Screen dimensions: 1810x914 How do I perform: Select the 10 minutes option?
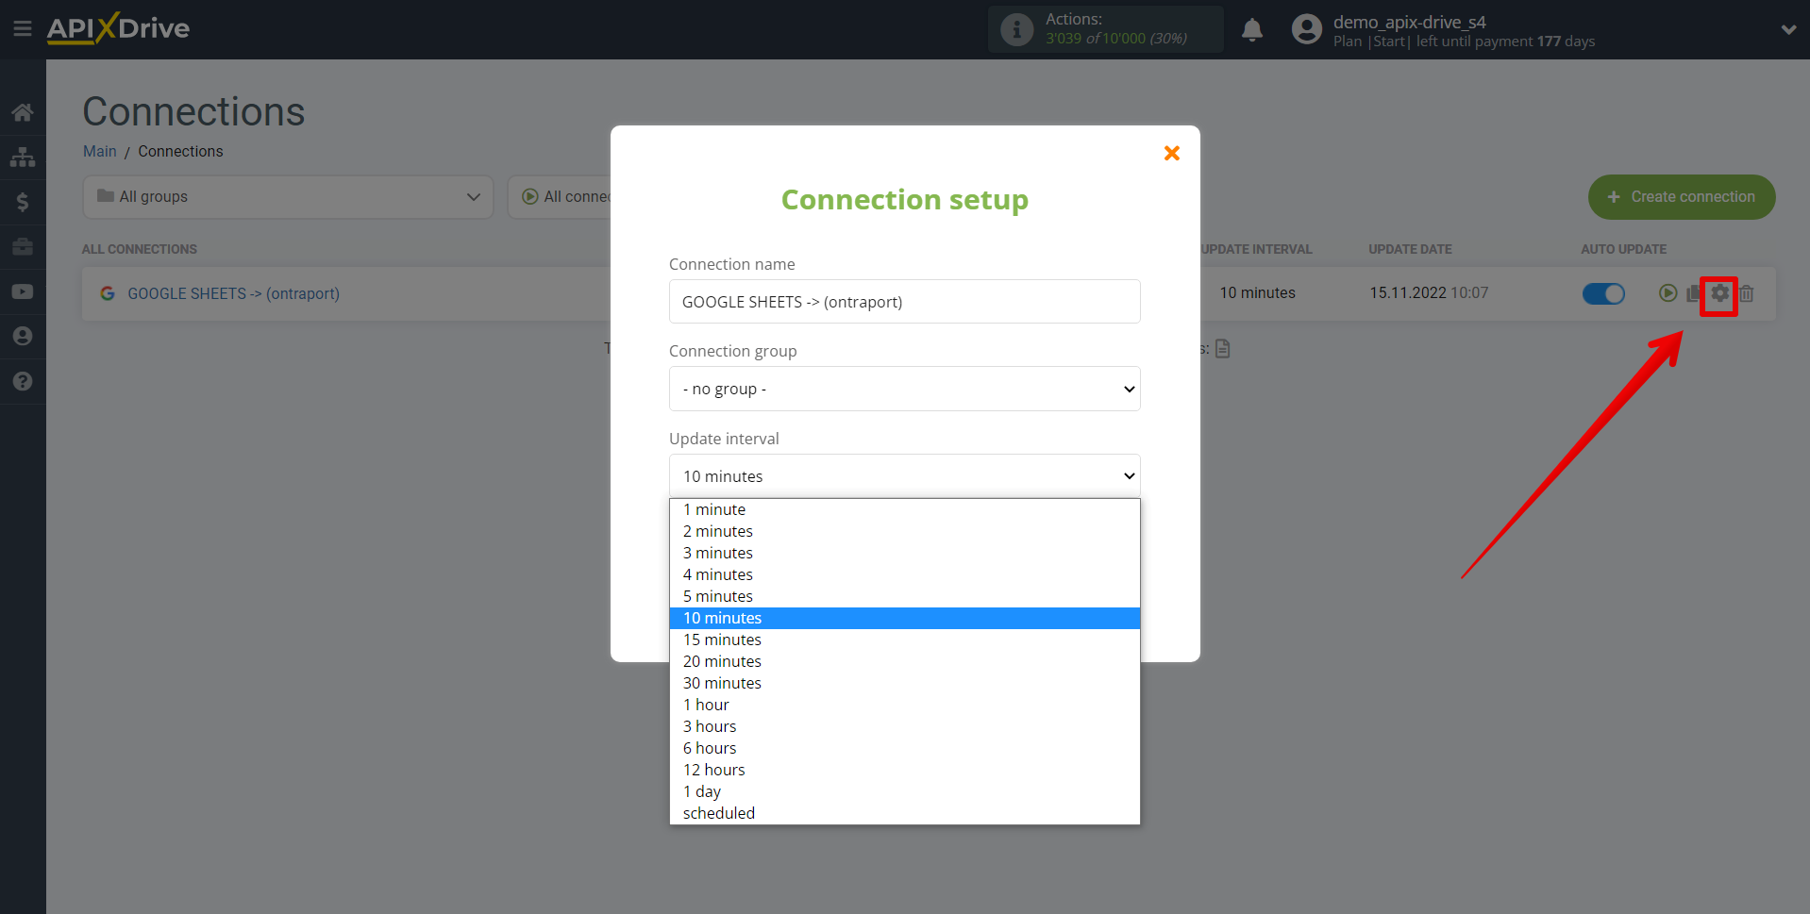point(905,618)
